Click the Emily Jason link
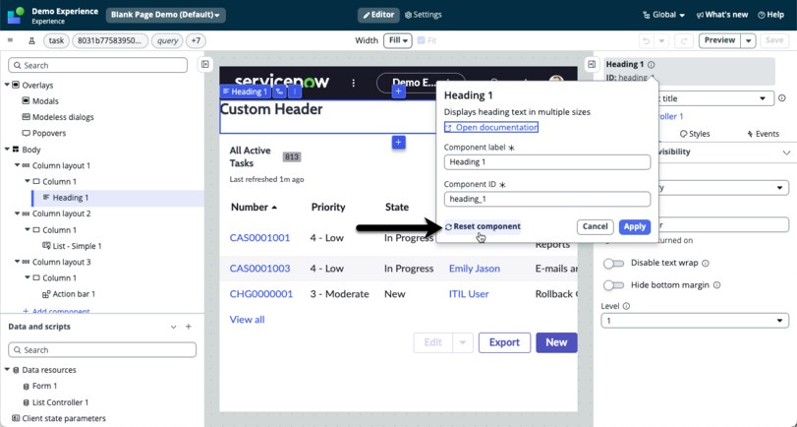This screenshot has width=797, height=427. (x=475, y=269)
